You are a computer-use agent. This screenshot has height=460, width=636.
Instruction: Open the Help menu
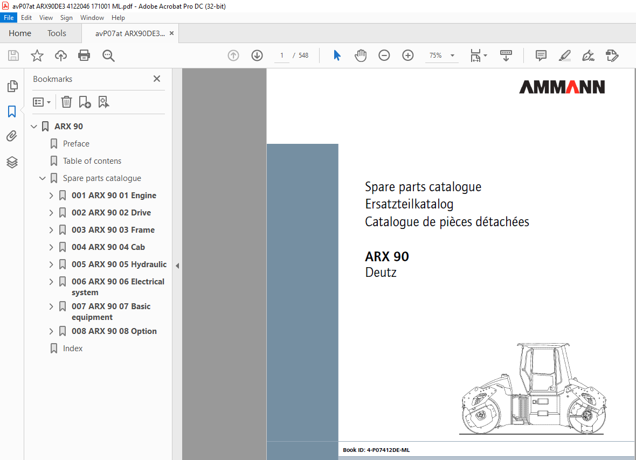tap(118, 18)
